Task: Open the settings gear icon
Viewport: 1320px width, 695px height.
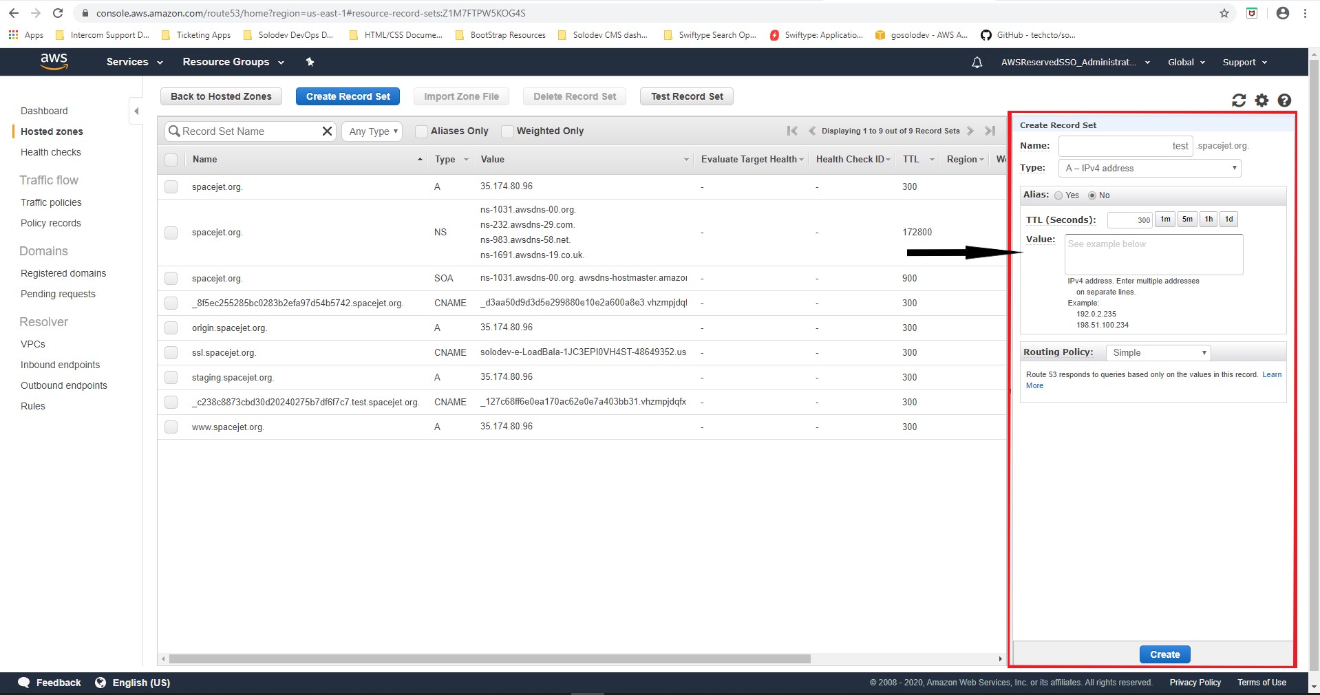Action: pos(1262,100)
